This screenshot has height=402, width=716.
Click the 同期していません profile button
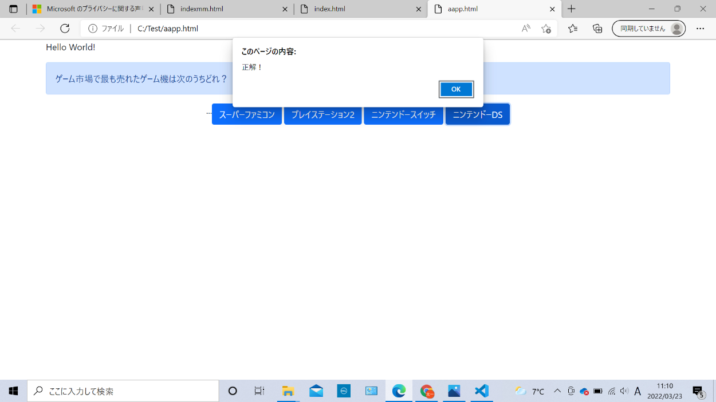[x=648, y=29]
